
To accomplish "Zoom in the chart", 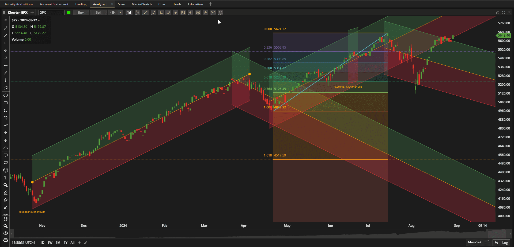I will click(x=168, y=13).
